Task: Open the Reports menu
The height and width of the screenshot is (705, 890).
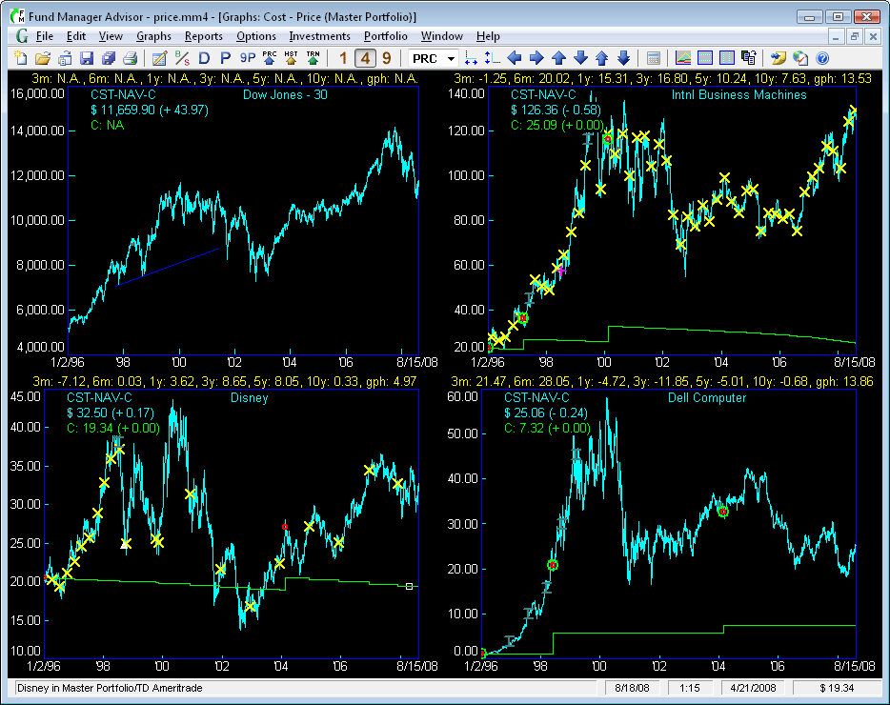Action: click(x=204, y=36)
